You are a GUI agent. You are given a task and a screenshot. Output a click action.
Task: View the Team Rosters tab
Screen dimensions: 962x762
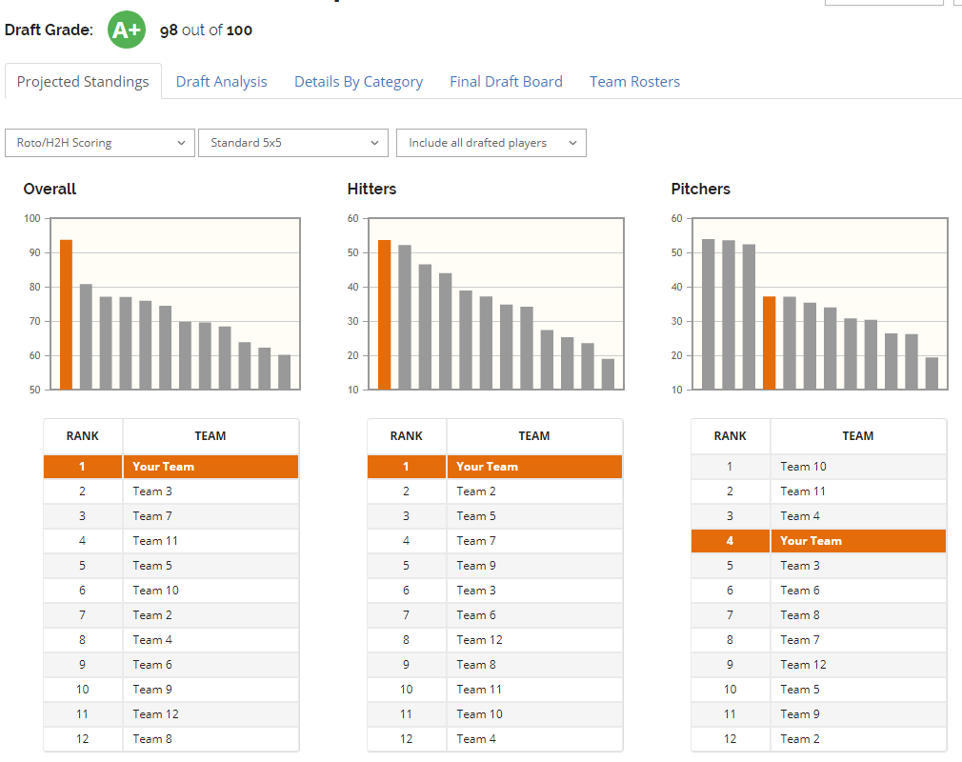pyautogui.click(x=634, y=82)
